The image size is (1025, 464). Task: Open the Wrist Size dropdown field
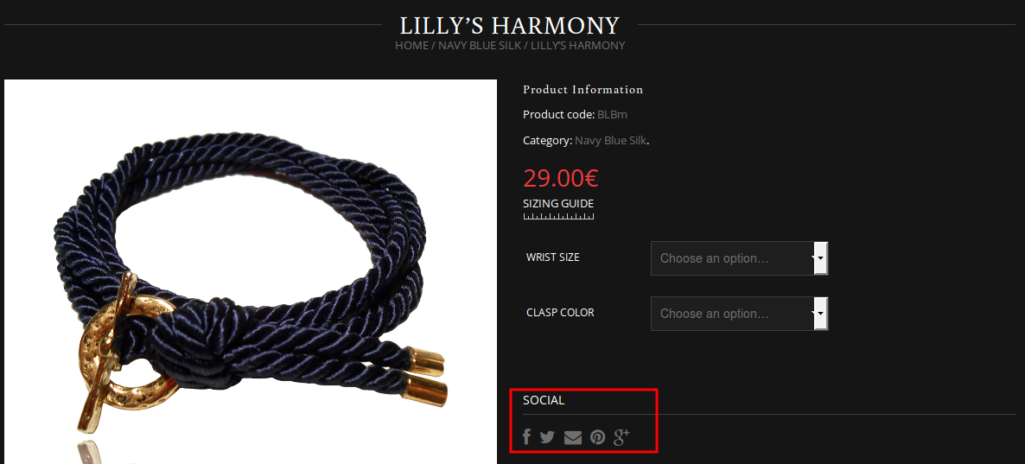click(x=739, y=258)
